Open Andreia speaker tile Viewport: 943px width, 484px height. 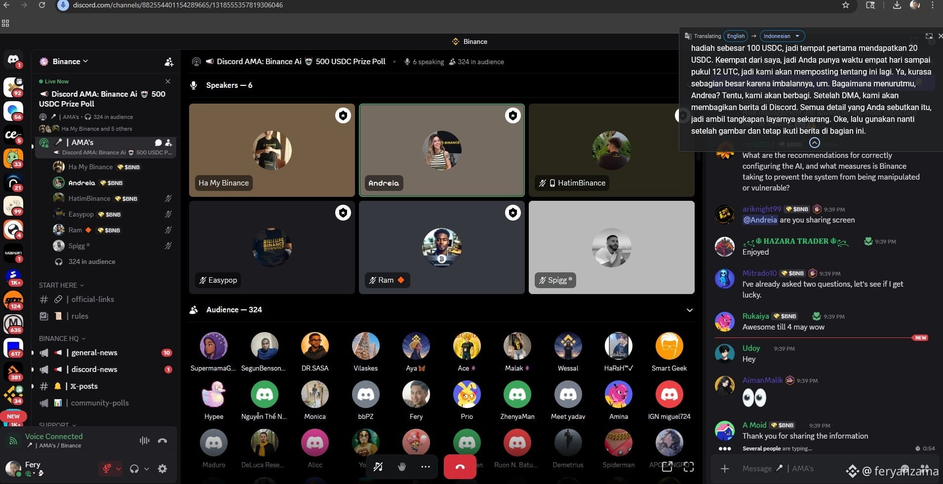(x=442, y=150)
